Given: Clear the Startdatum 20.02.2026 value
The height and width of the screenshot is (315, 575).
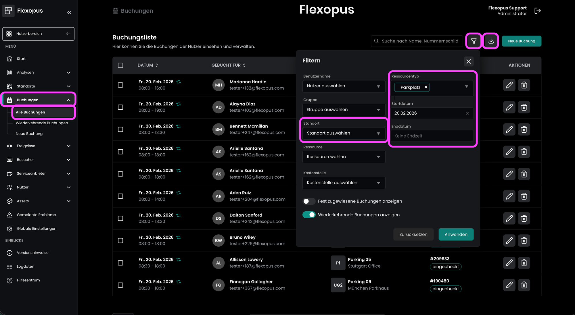Looking at the screenshot, I should [x=467, y=113].
